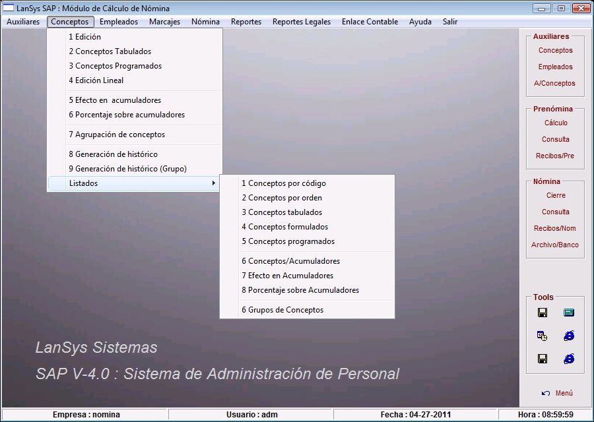The height and width of the screenshot is (422, 594).
Task: Open Recibos/Pre in Prenómina panel
Action: click(555, 156)
